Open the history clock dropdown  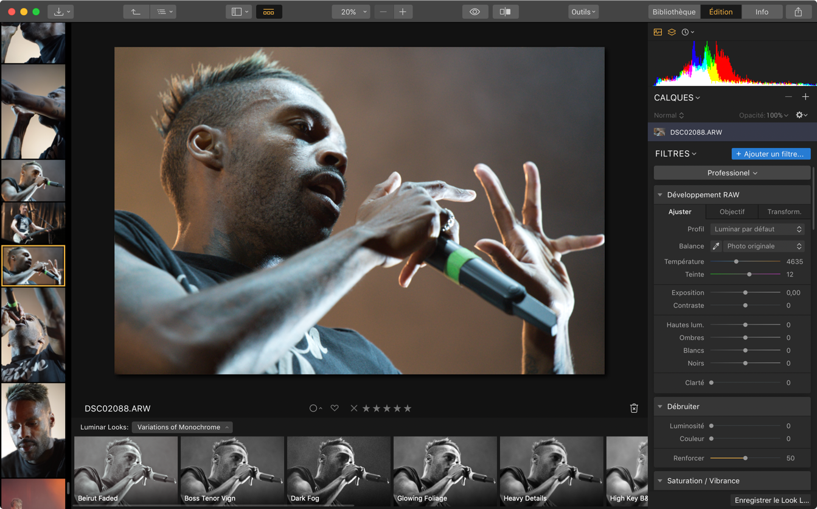687,32
